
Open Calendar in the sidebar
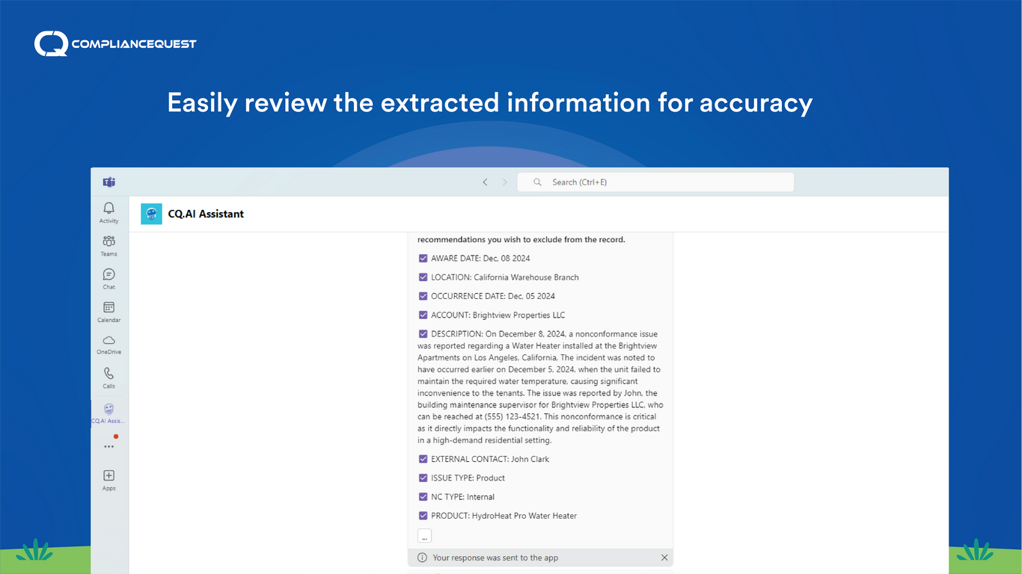click(x=109, y=312)
